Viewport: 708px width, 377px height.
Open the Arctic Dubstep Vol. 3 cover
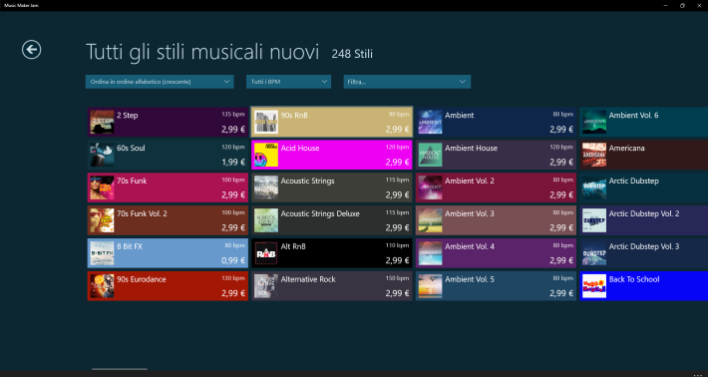[x=594, y=253]
